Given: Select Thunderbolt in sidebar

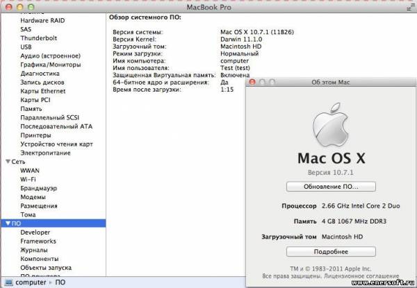Looking at the screenshot, I should 38,38.
